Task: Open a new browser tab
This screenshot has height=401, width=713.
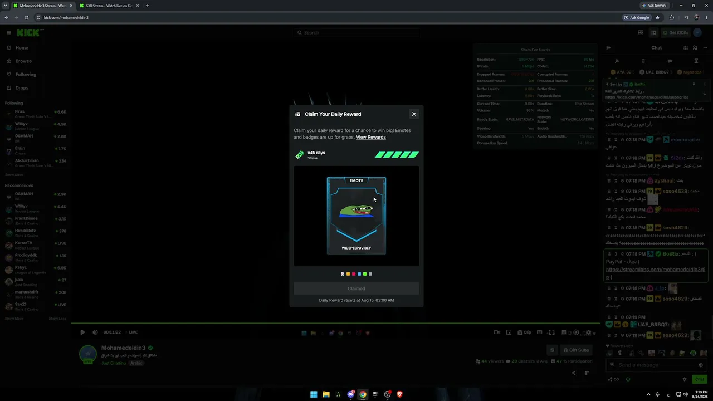Action: tap(148, 6)
